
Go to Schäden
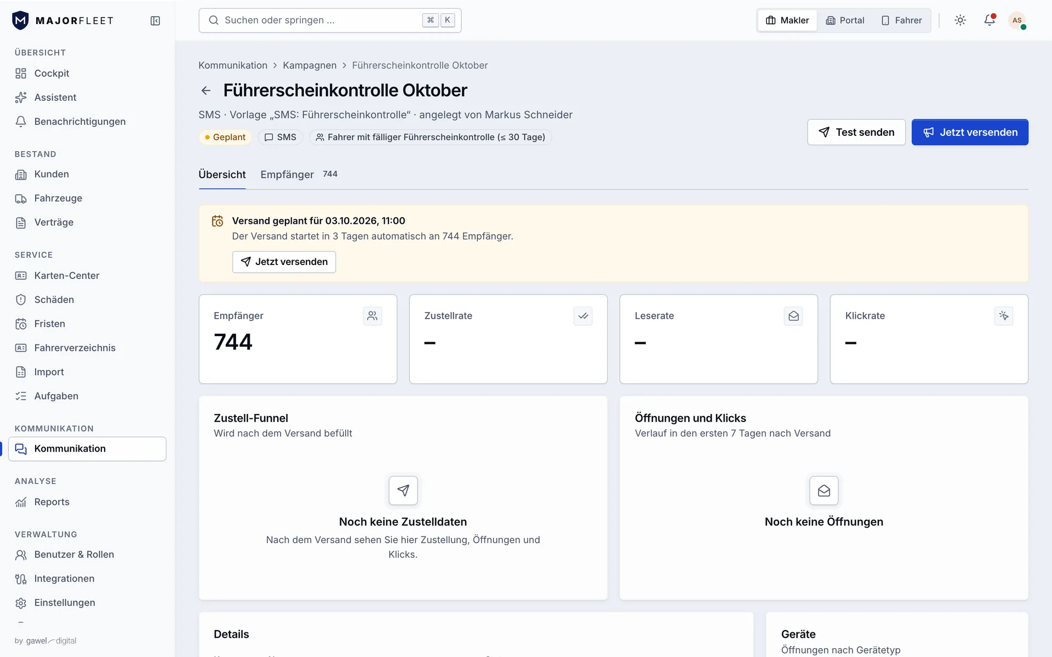(87, 299)
